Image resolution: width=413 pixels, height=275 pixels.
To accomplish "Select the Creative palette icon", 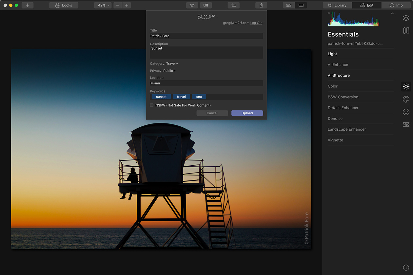I will 406,99.
